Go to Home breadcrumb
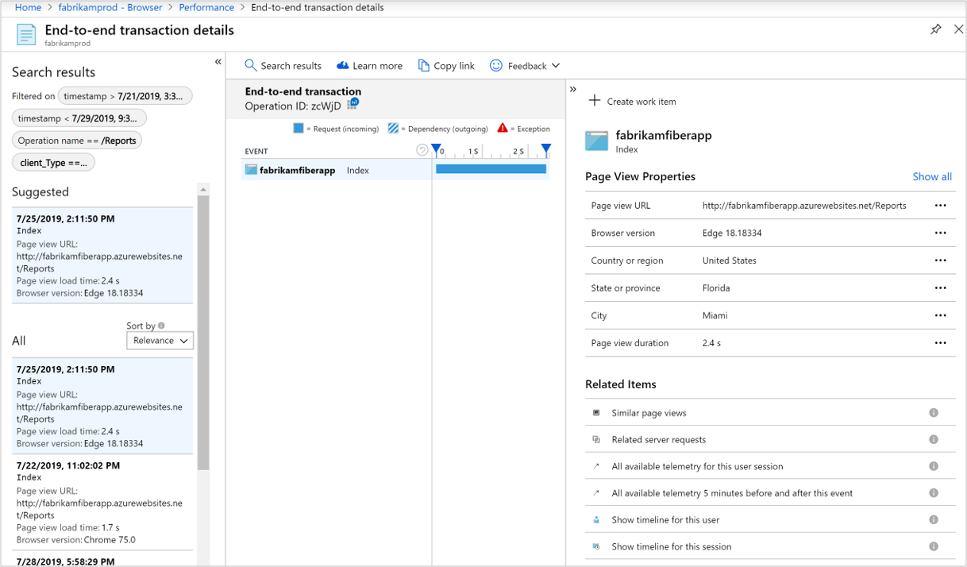The image size is (967, 567). [x=28, y=7]
